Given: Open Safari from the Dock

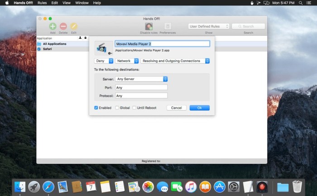Looking at the screenshot, I should tap(48, 186).
